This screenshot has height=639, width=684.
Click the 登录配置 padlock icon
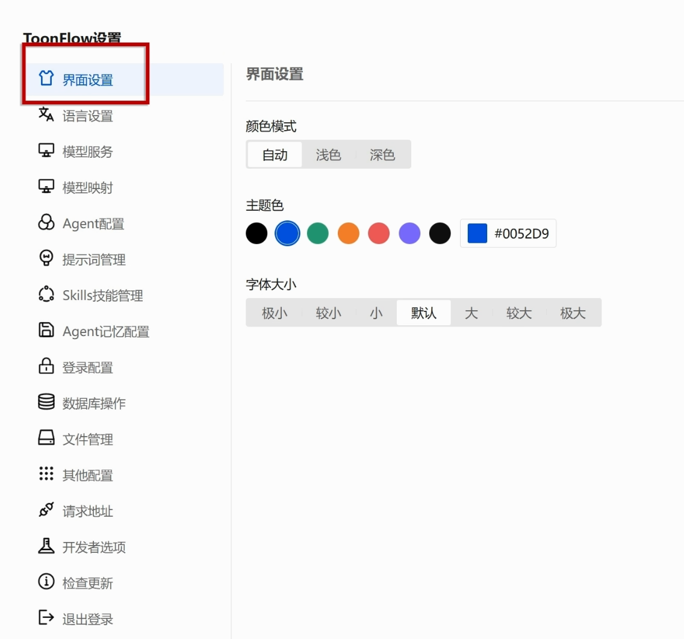point(46,366)
